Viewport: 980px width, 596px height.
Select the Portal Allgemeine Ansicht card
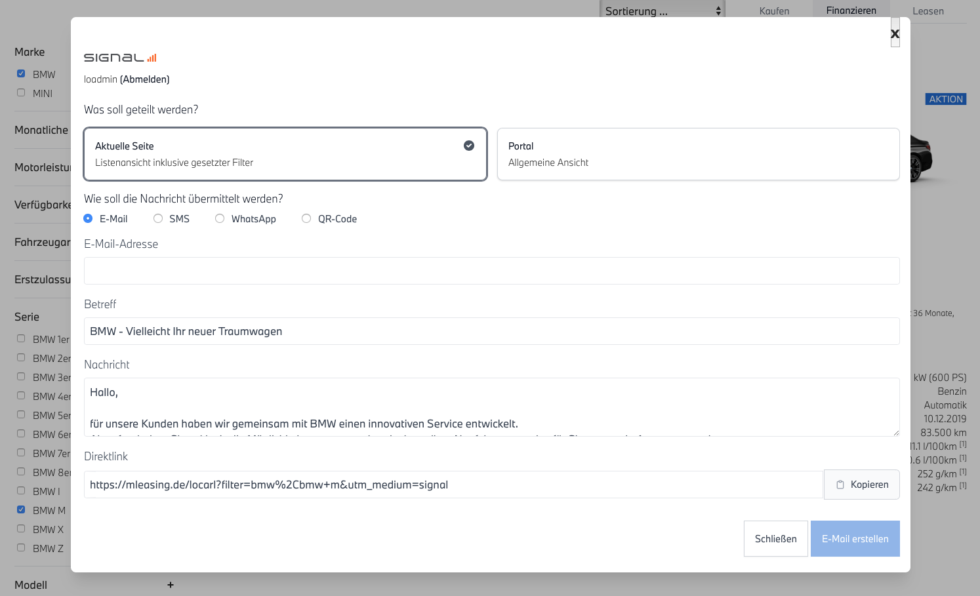click(x=698, y=154)
